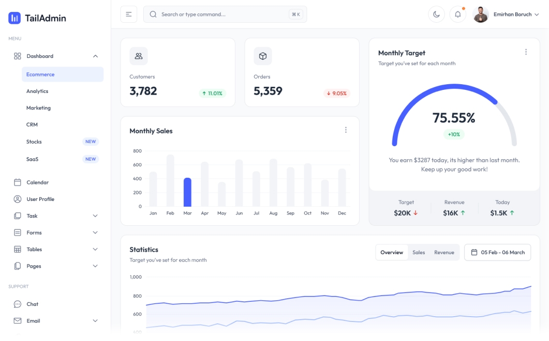Viewport: 549px width, 341px height.
Task: Collapse the Dashboard sidebar section
Action: pos(40,56)
